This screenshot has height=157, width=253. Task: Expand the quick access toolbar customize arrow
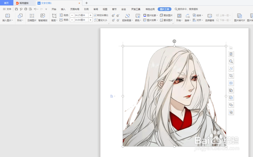(x=46, y=9)
